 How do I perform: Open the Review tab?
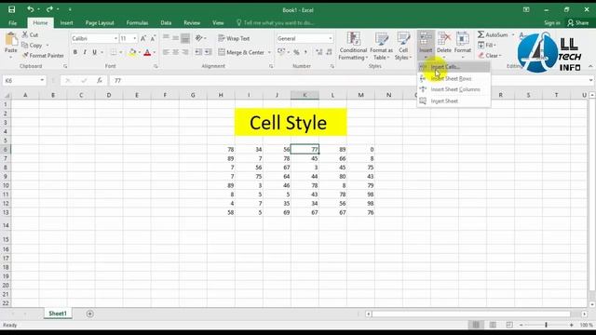192,22
